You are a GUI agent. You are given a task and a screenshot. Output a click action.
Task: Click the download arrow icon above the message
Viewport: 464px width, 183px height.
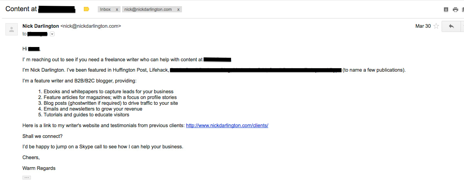tap(446, 9)
